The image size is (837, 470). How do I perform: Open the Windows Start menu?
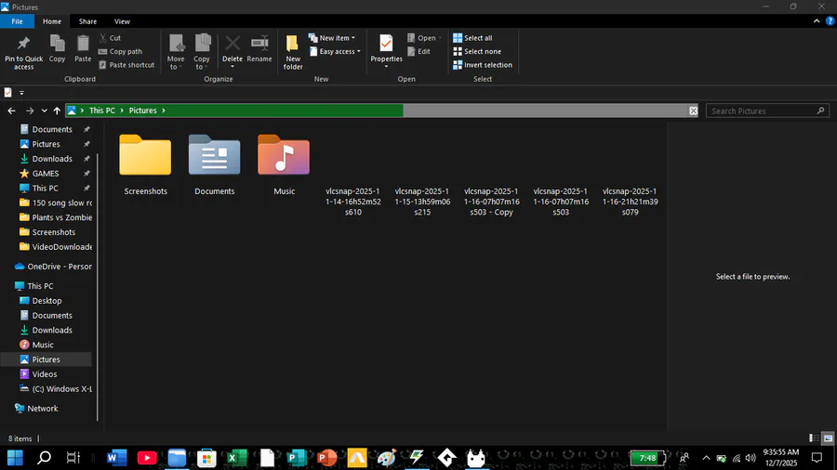coord(15,457)
